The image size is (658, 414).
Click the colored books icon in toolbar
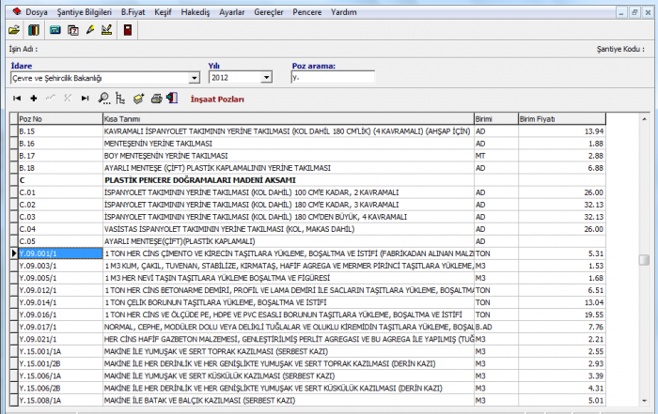[33, 30]
